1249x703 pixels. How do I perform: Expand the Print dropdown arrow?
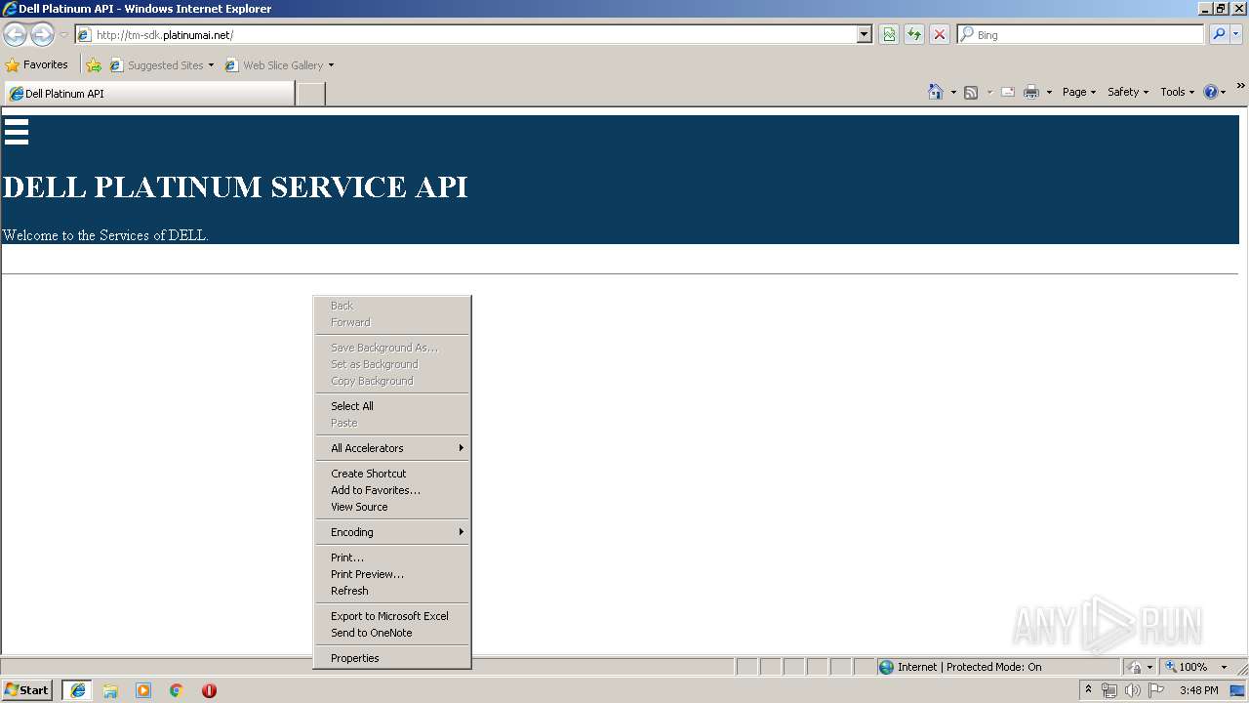click(x=1049, y=93)
